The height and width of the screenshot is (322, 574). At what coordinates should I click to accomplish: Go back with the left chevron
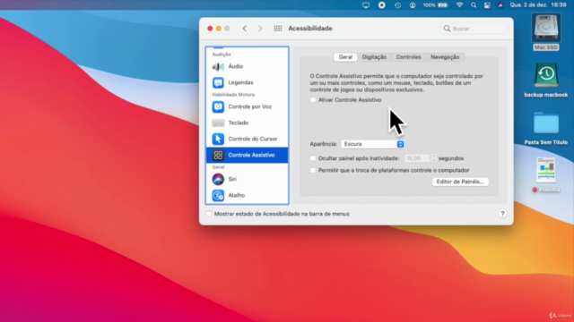pyautogui.click(x=245, y=29)
